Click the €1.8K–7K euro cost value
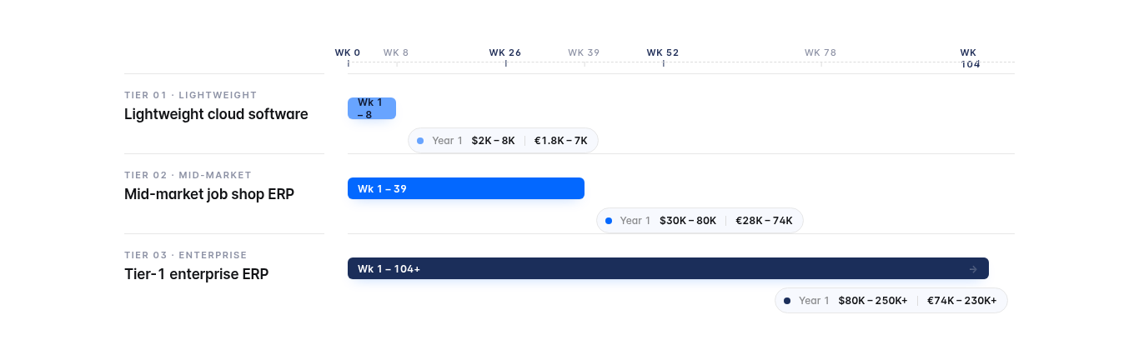This screenshot has width=1139, height=360. click(x=561, y=141)
